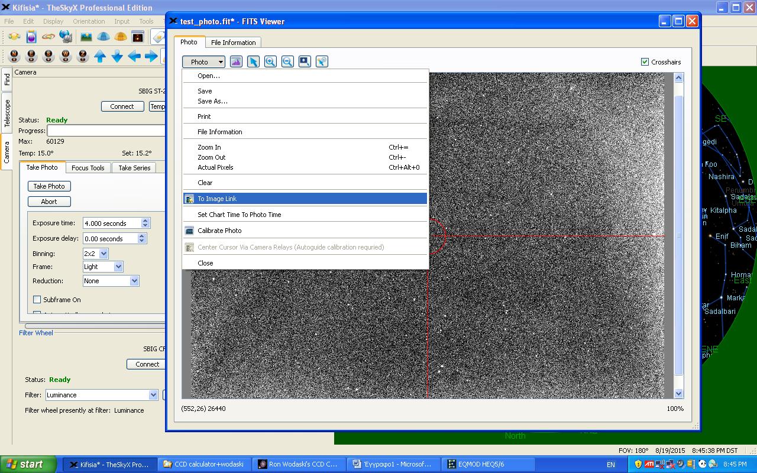Switch to File Information tab

point(233,43)
